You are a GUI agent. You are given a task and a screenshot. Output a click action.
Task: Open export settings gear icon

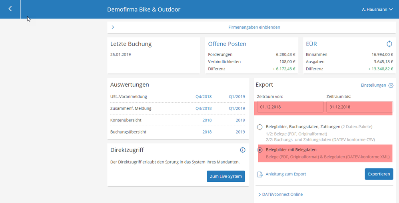click(x=391, y=85)
